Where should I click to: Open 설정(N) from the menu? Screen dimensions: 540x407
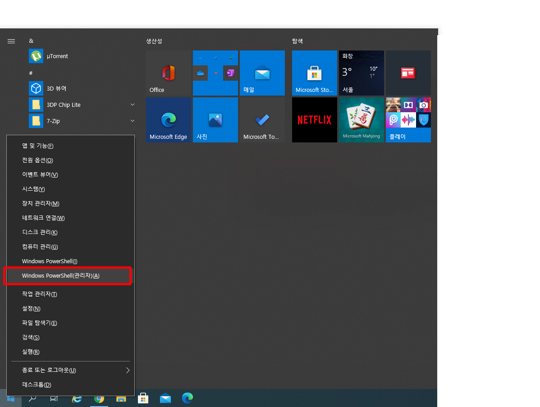[x=71, y=309]
